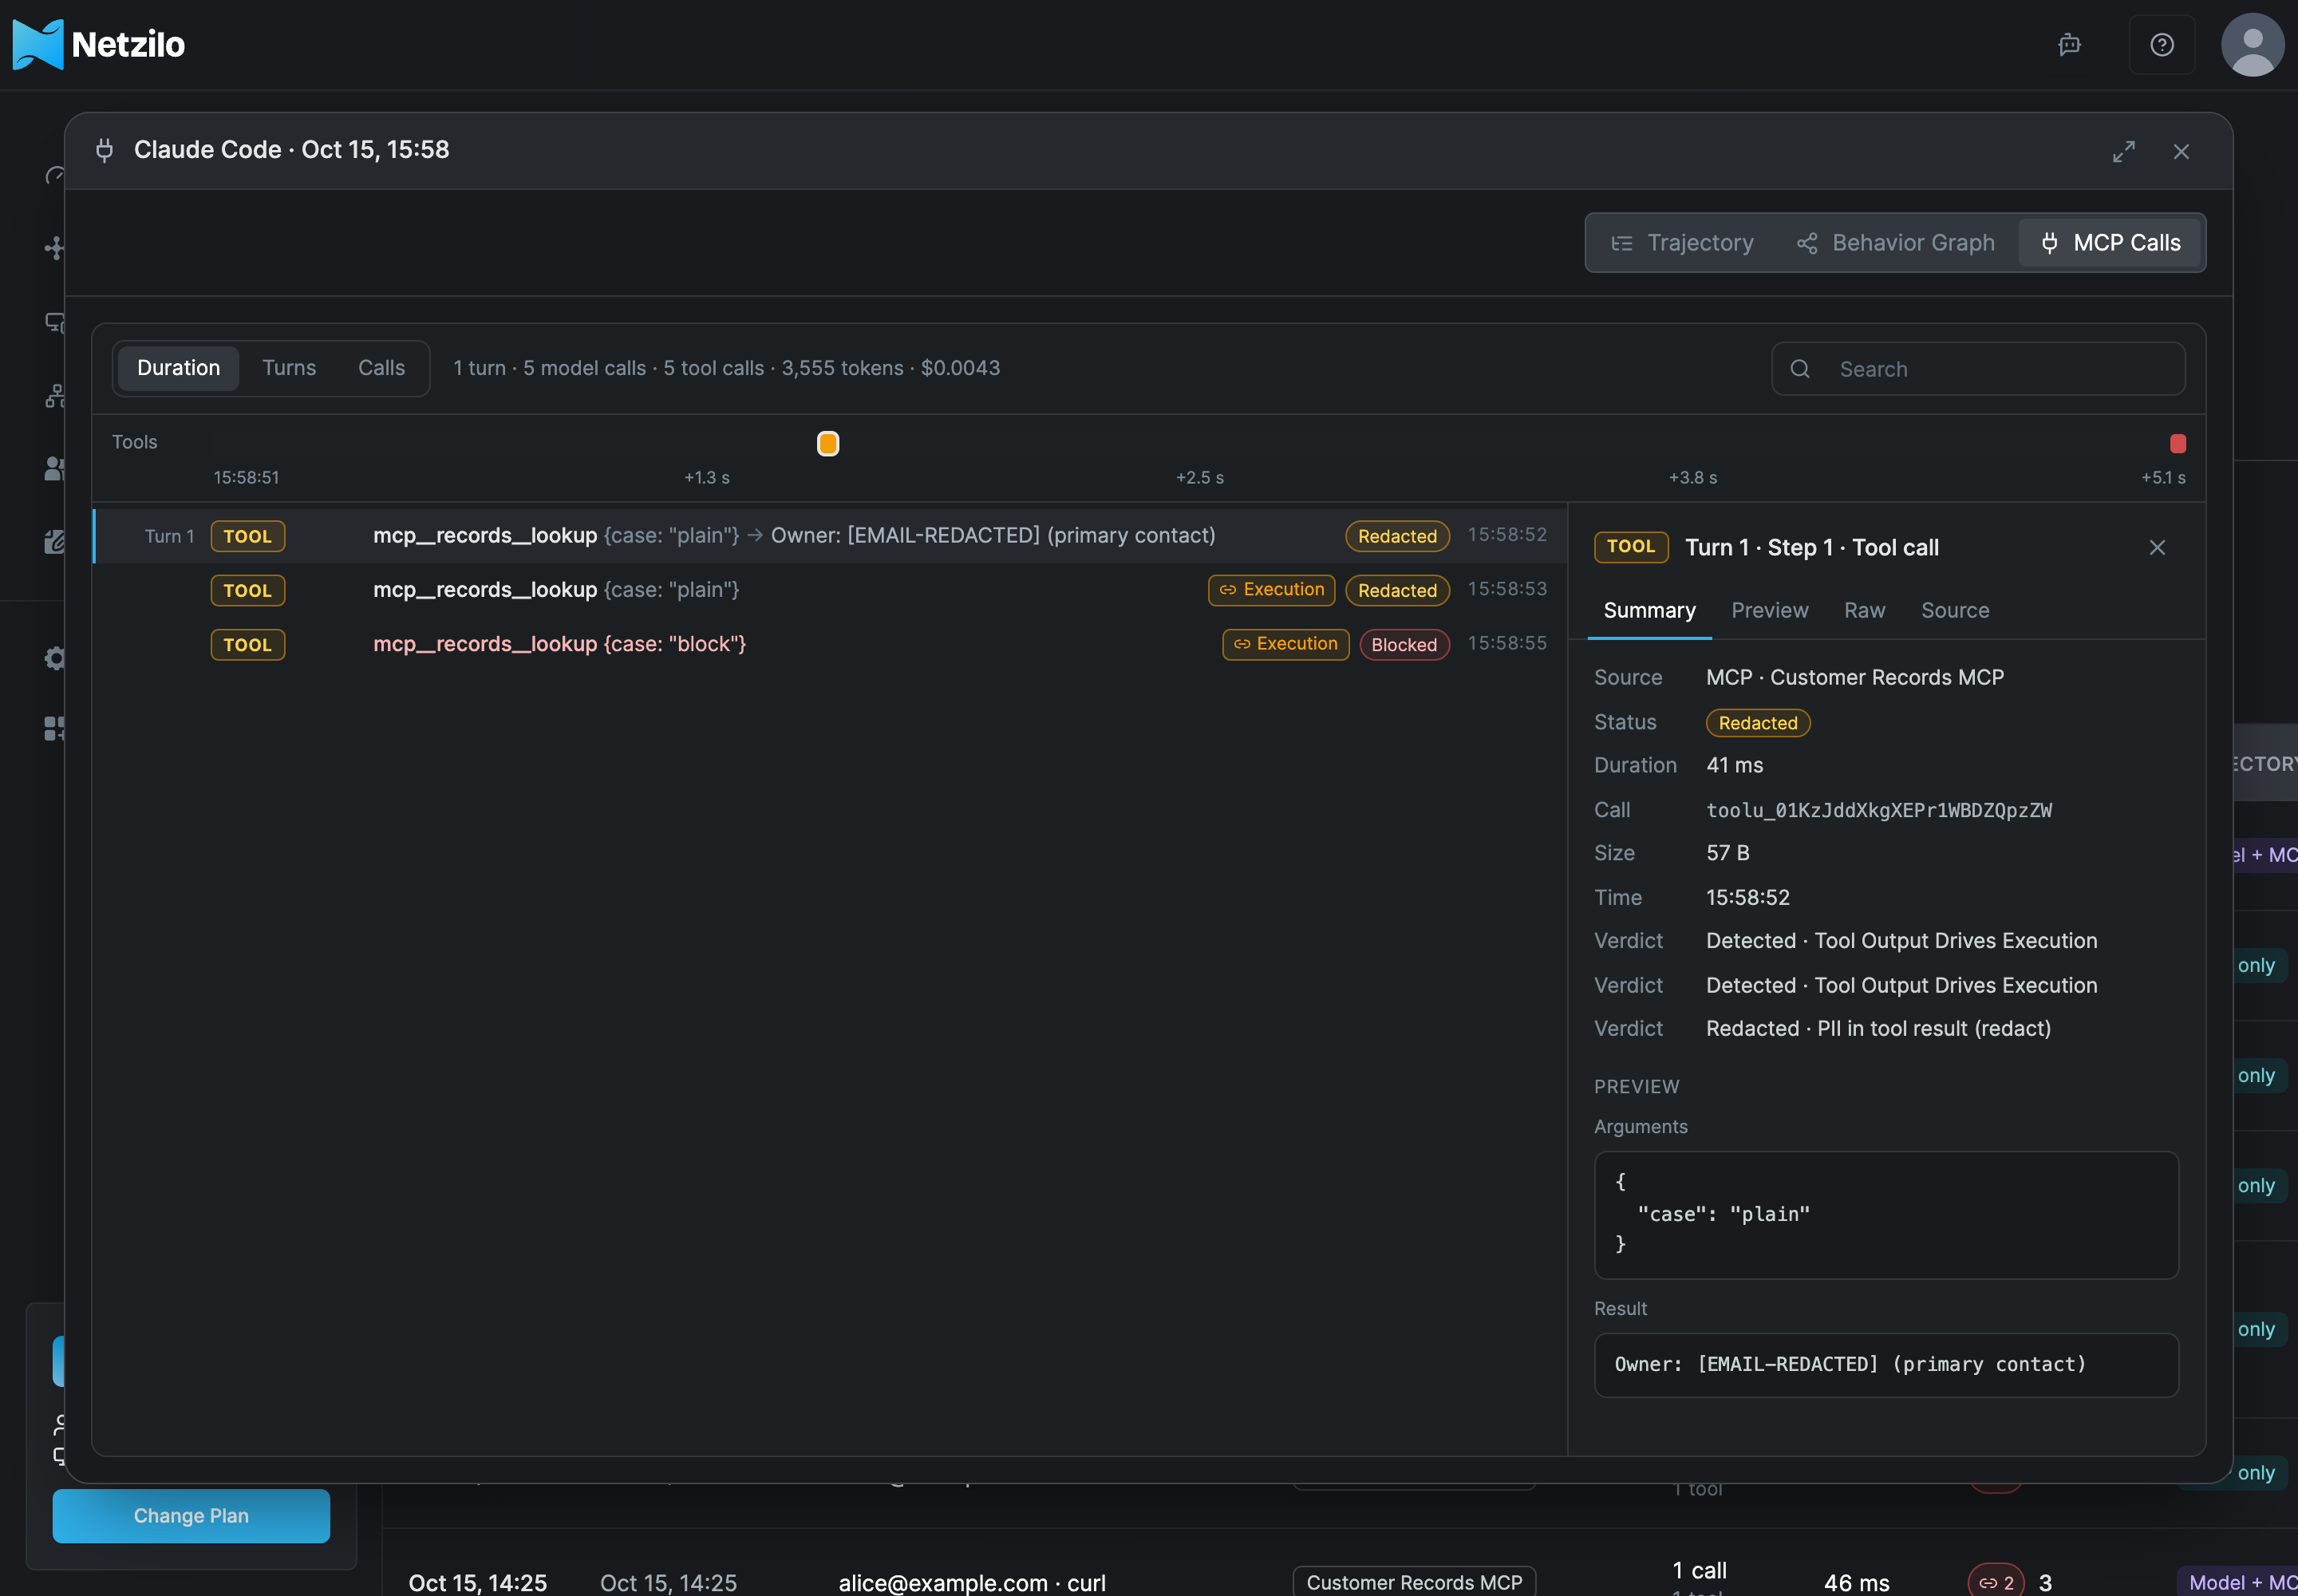Click the Netzilo logo
2298x1596 pixels.
[98, 44]
